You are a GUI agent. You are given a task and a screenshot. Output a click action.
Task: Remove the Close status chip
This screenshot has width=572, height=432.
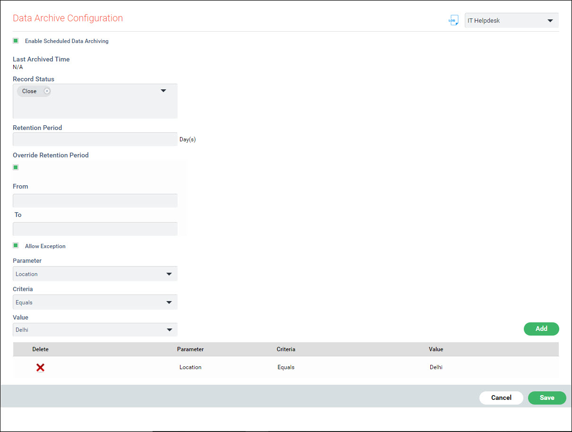(47, 91)
